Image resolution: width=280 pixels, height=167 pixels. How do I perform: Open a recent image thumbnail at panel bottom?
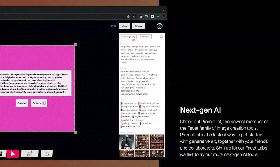point(126,142)
